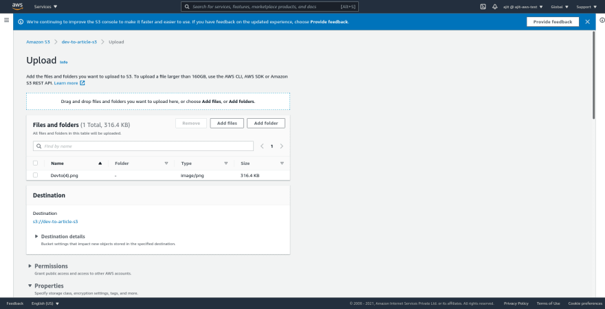Viewport: 605px width, 309px height.
Task: Open the Info link next to Upload
Action: 64,62
